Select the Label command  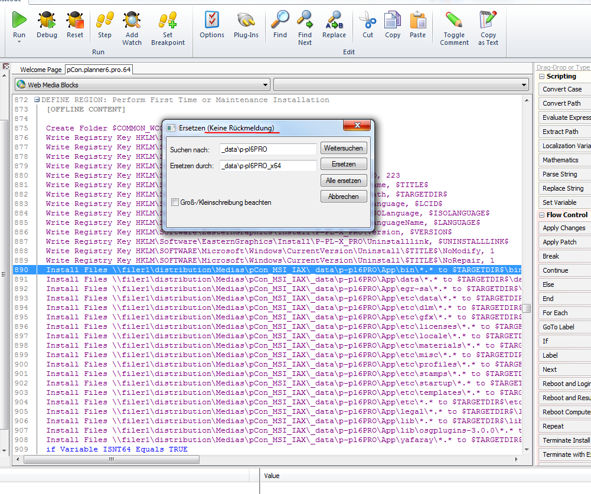click(x=564, y=355)
